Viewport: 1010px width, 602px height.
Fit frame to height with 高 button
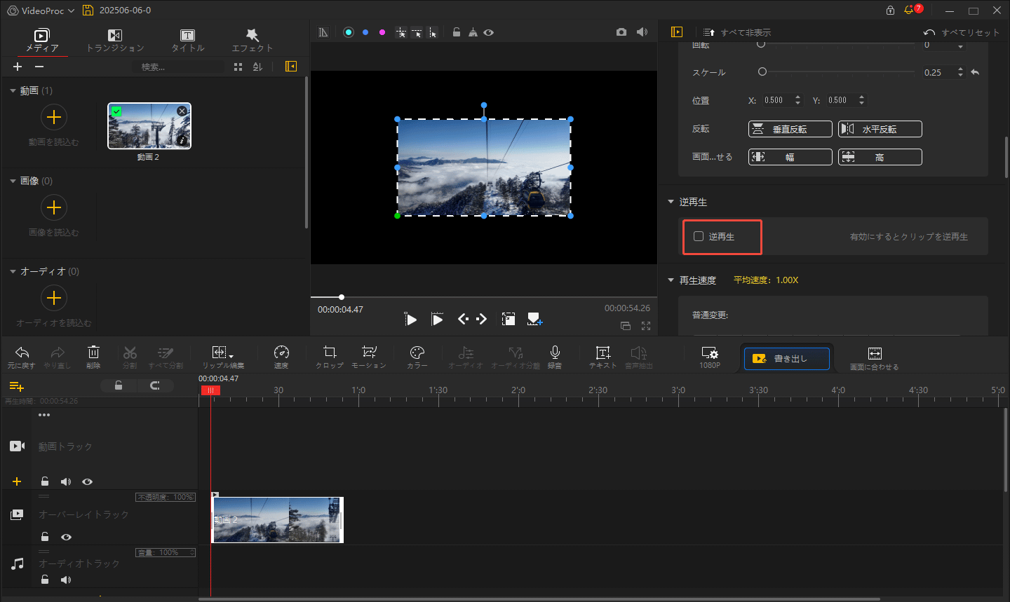[x=880, y=157]
